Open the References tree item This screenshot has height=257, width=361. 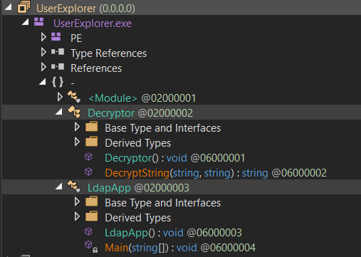(96, 68)
